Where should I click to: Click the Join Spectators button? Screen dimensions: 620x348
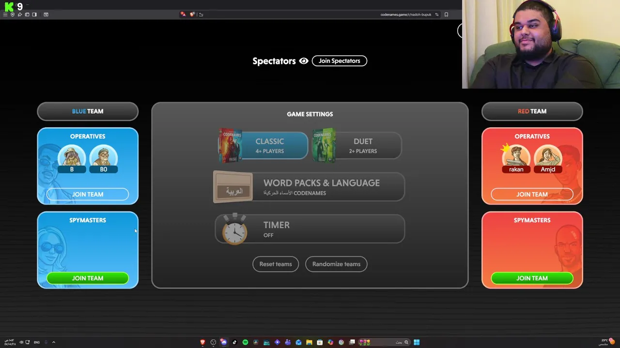coord(340,61)
